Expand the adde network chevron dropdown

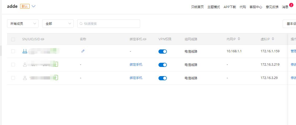(x=34, y=6)
